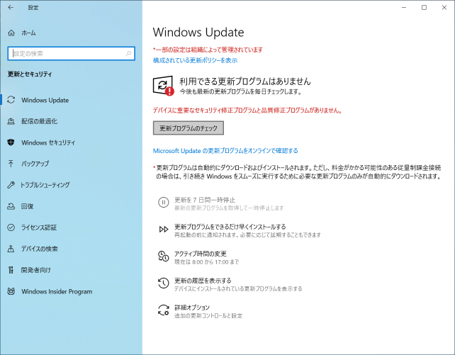Open 開発者向け tools icon
Screen dimensions: 455x355
pos(11,270)
